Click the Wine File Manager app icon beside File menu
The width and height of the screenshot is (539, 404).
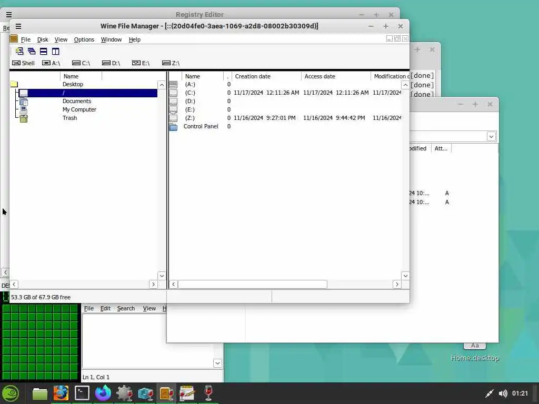14,39
